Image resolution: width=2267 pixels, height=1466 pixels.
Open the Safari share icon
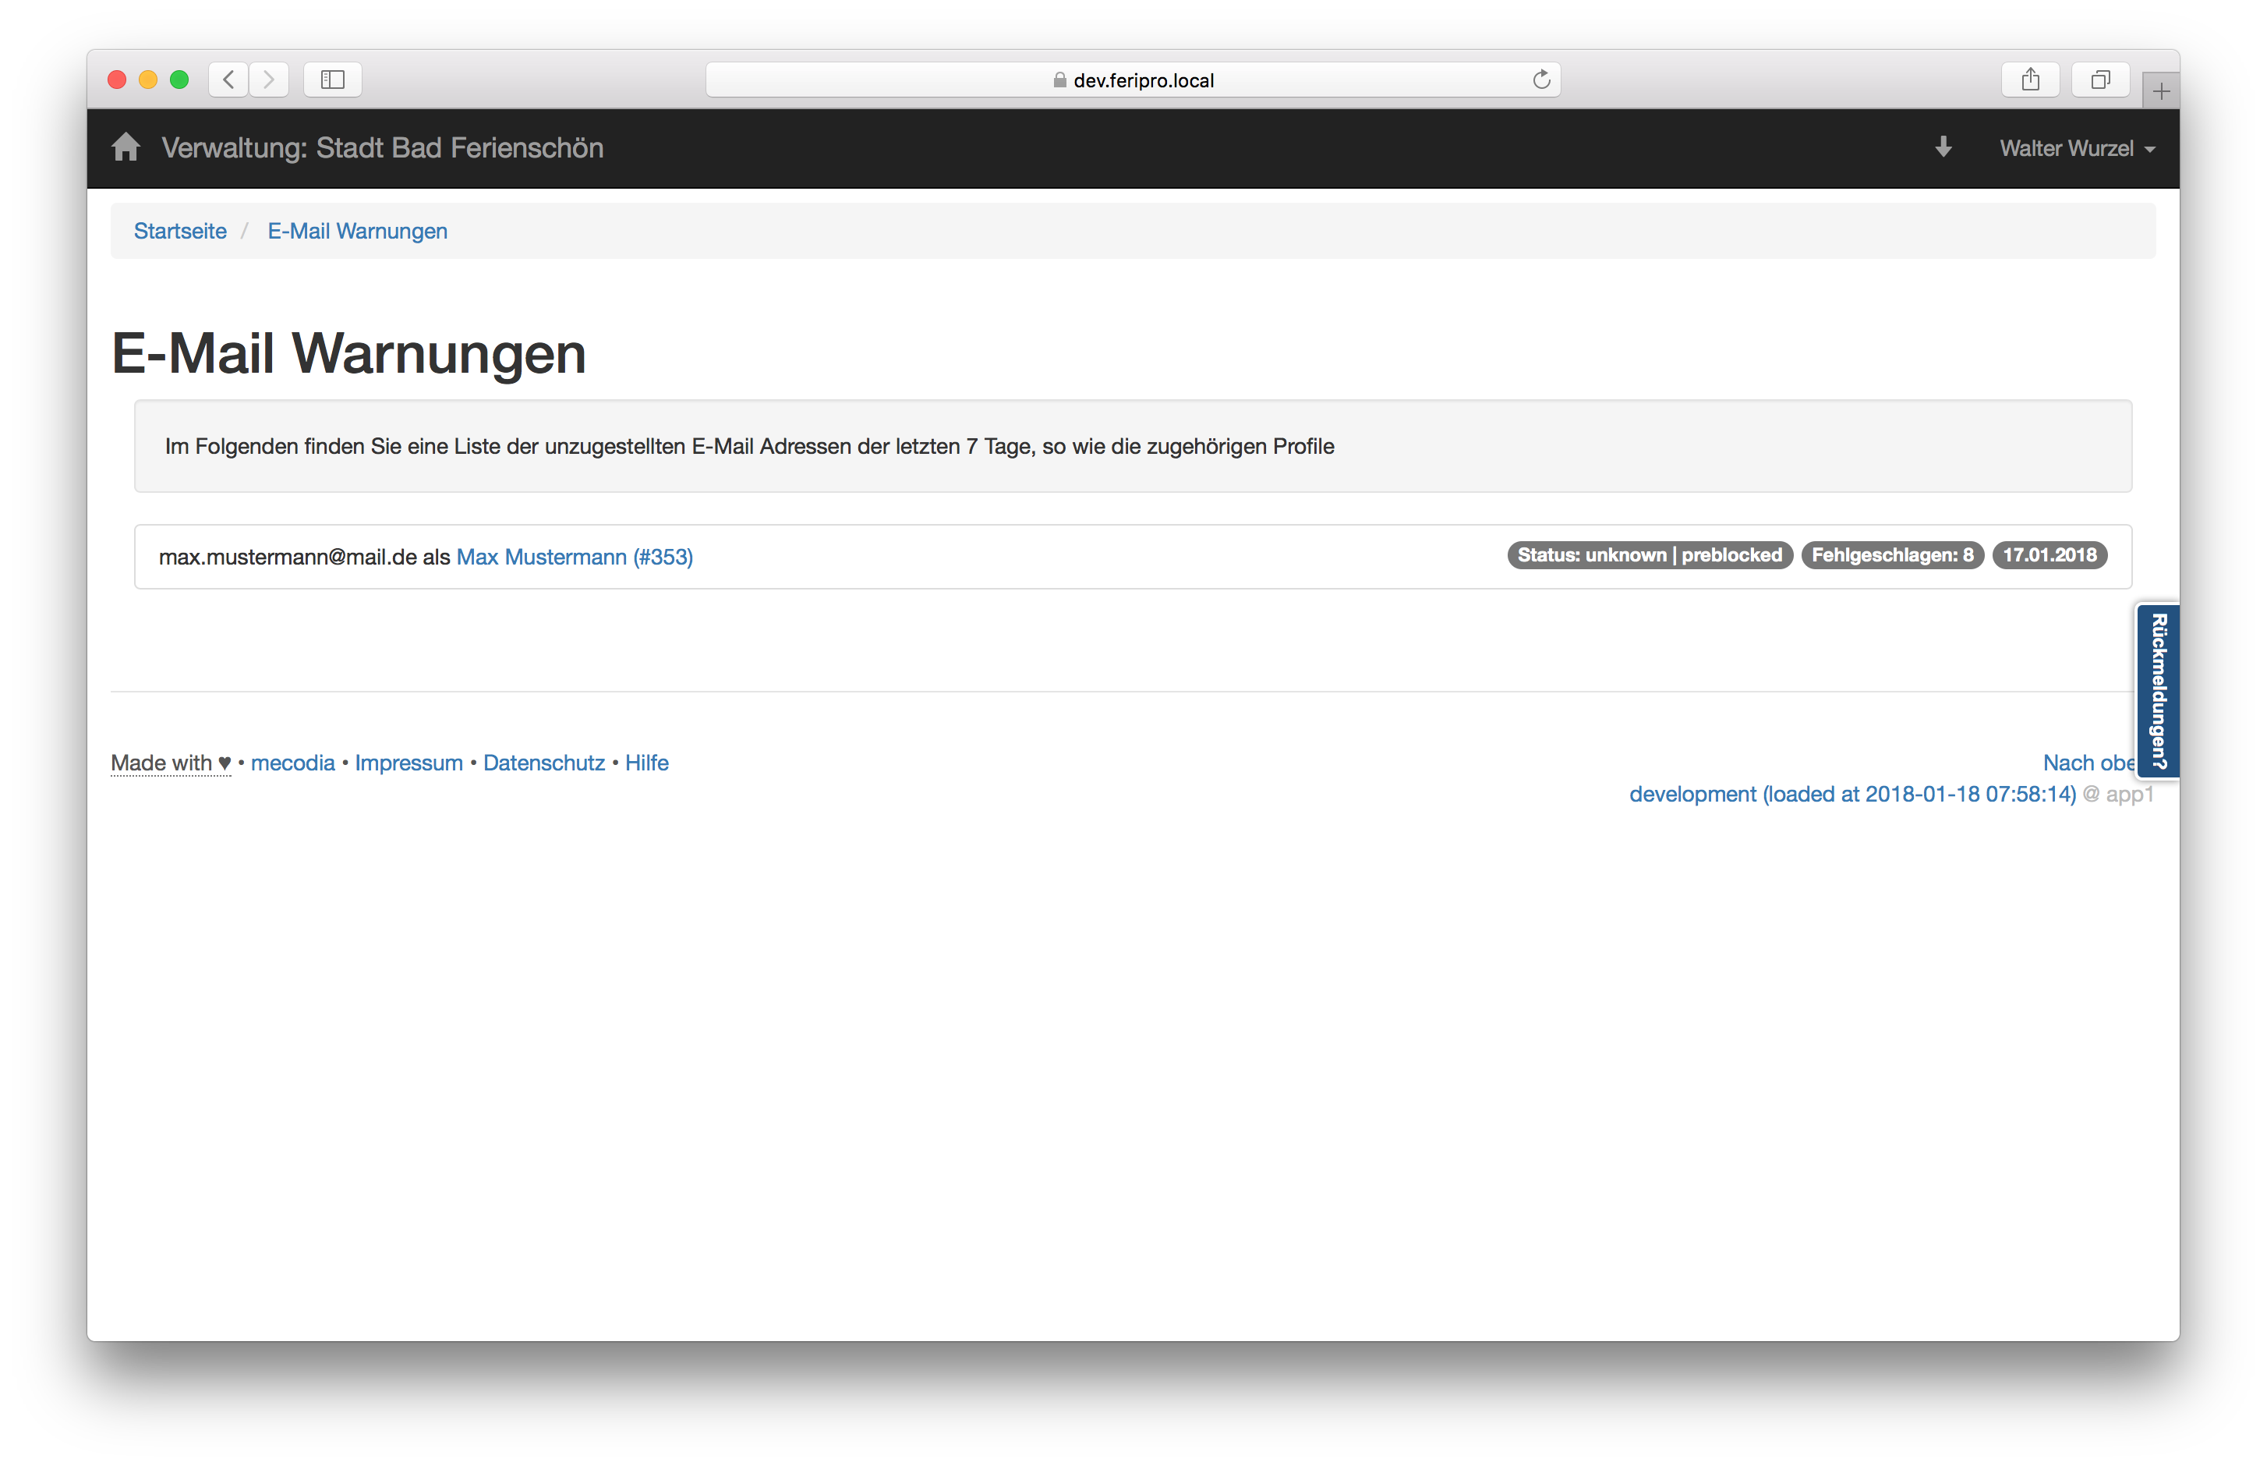(2030, 80)
